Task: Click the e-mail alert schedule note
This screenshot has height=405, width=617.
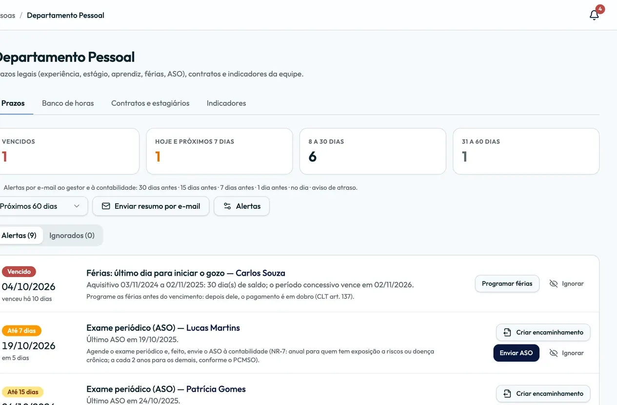Action: tap(180, 187)
